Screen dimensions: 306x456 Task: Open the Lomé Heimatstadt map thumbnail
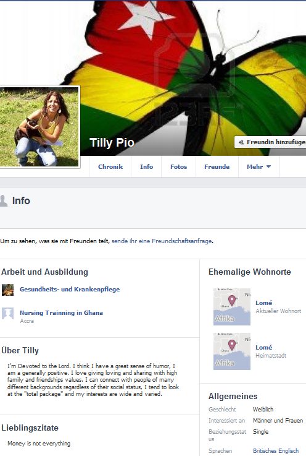[x=232, y=351]
